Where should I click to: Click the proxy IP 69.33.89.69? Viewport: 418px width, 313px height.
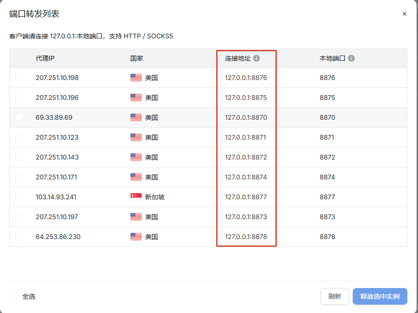pyautogui.click(x=54, y=117)
